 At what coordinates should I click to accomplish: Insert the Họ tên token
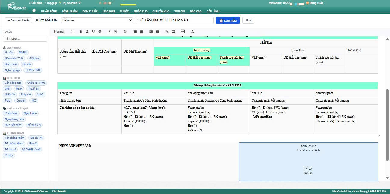9,53
